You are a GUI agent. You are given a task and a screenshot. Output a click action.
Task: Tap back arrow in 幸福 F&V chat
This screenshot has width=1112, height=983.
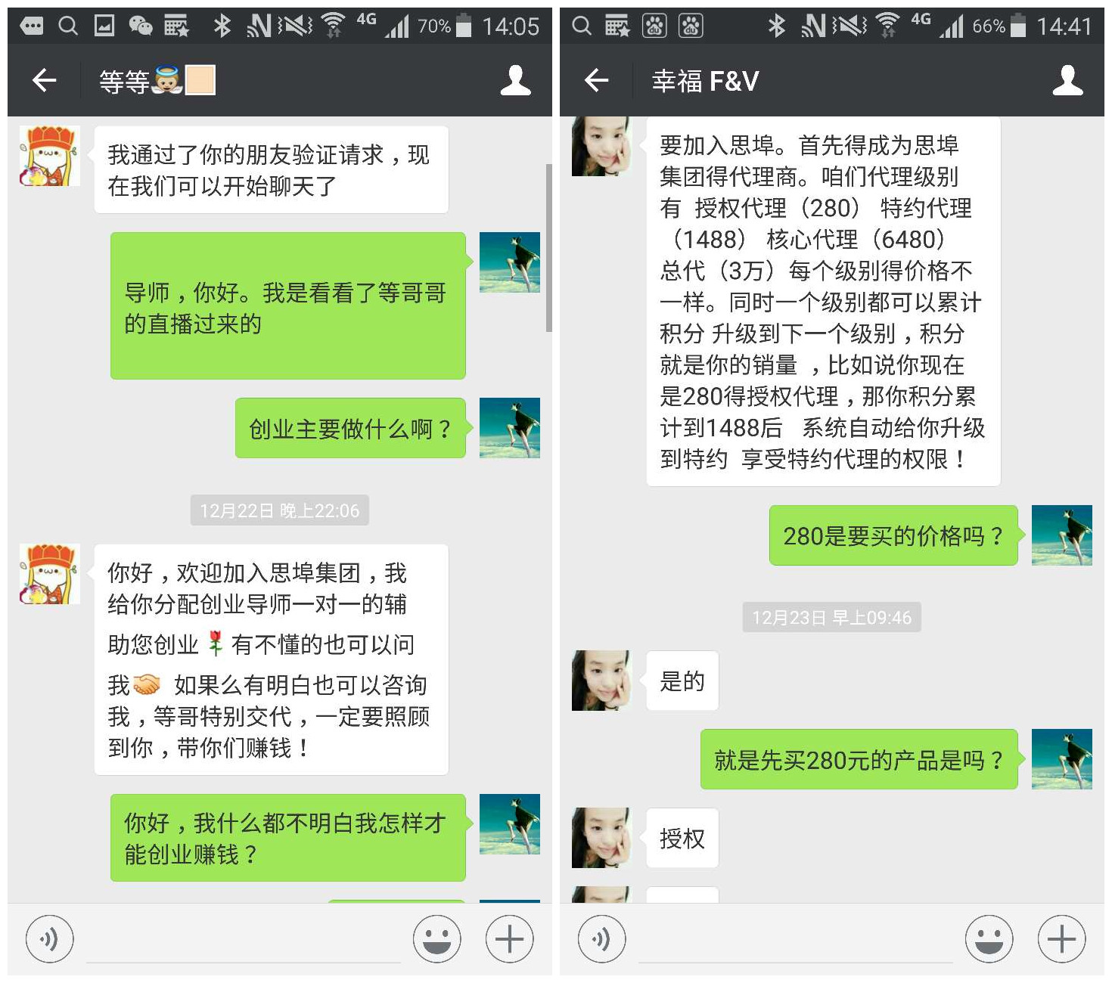pyautogui.click(x=596, y=80)
